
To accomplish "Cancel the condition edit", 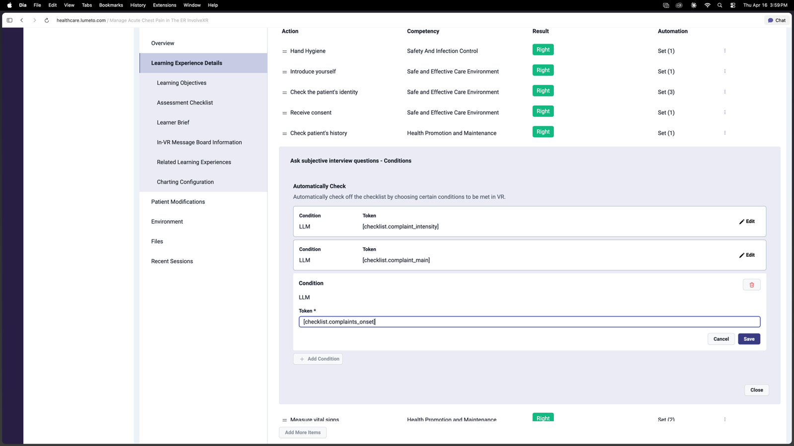I will coord(721,339).
